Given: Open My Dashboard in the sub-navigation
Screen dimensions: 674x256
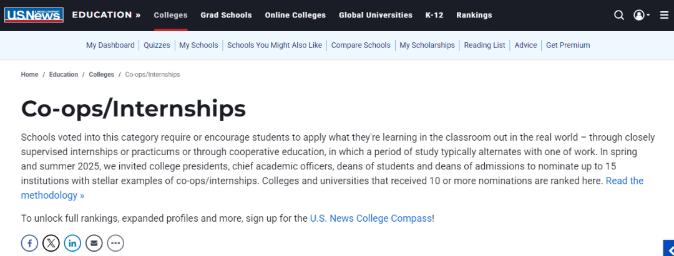Looking at the screenshot, I should 110,45.
